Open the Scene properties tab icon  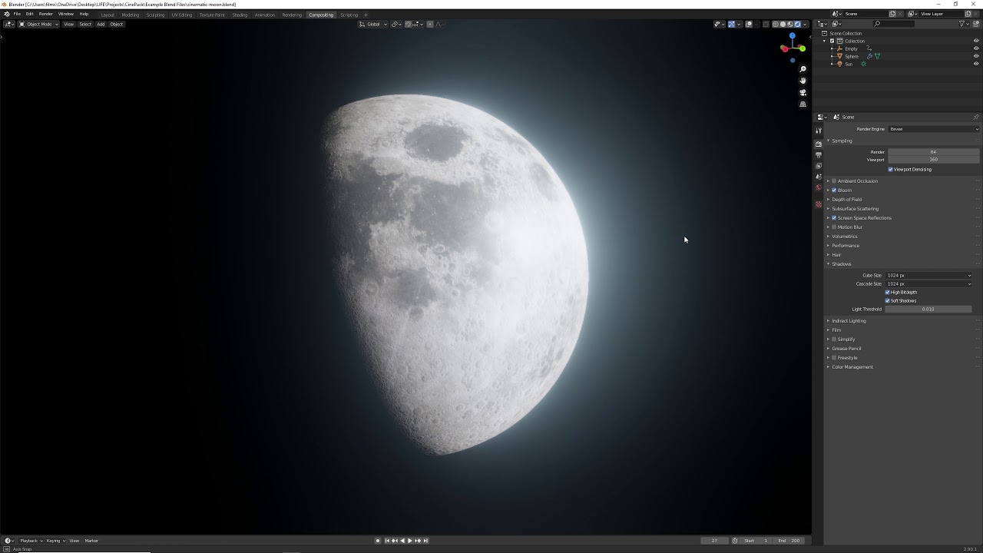click(819, 177)
